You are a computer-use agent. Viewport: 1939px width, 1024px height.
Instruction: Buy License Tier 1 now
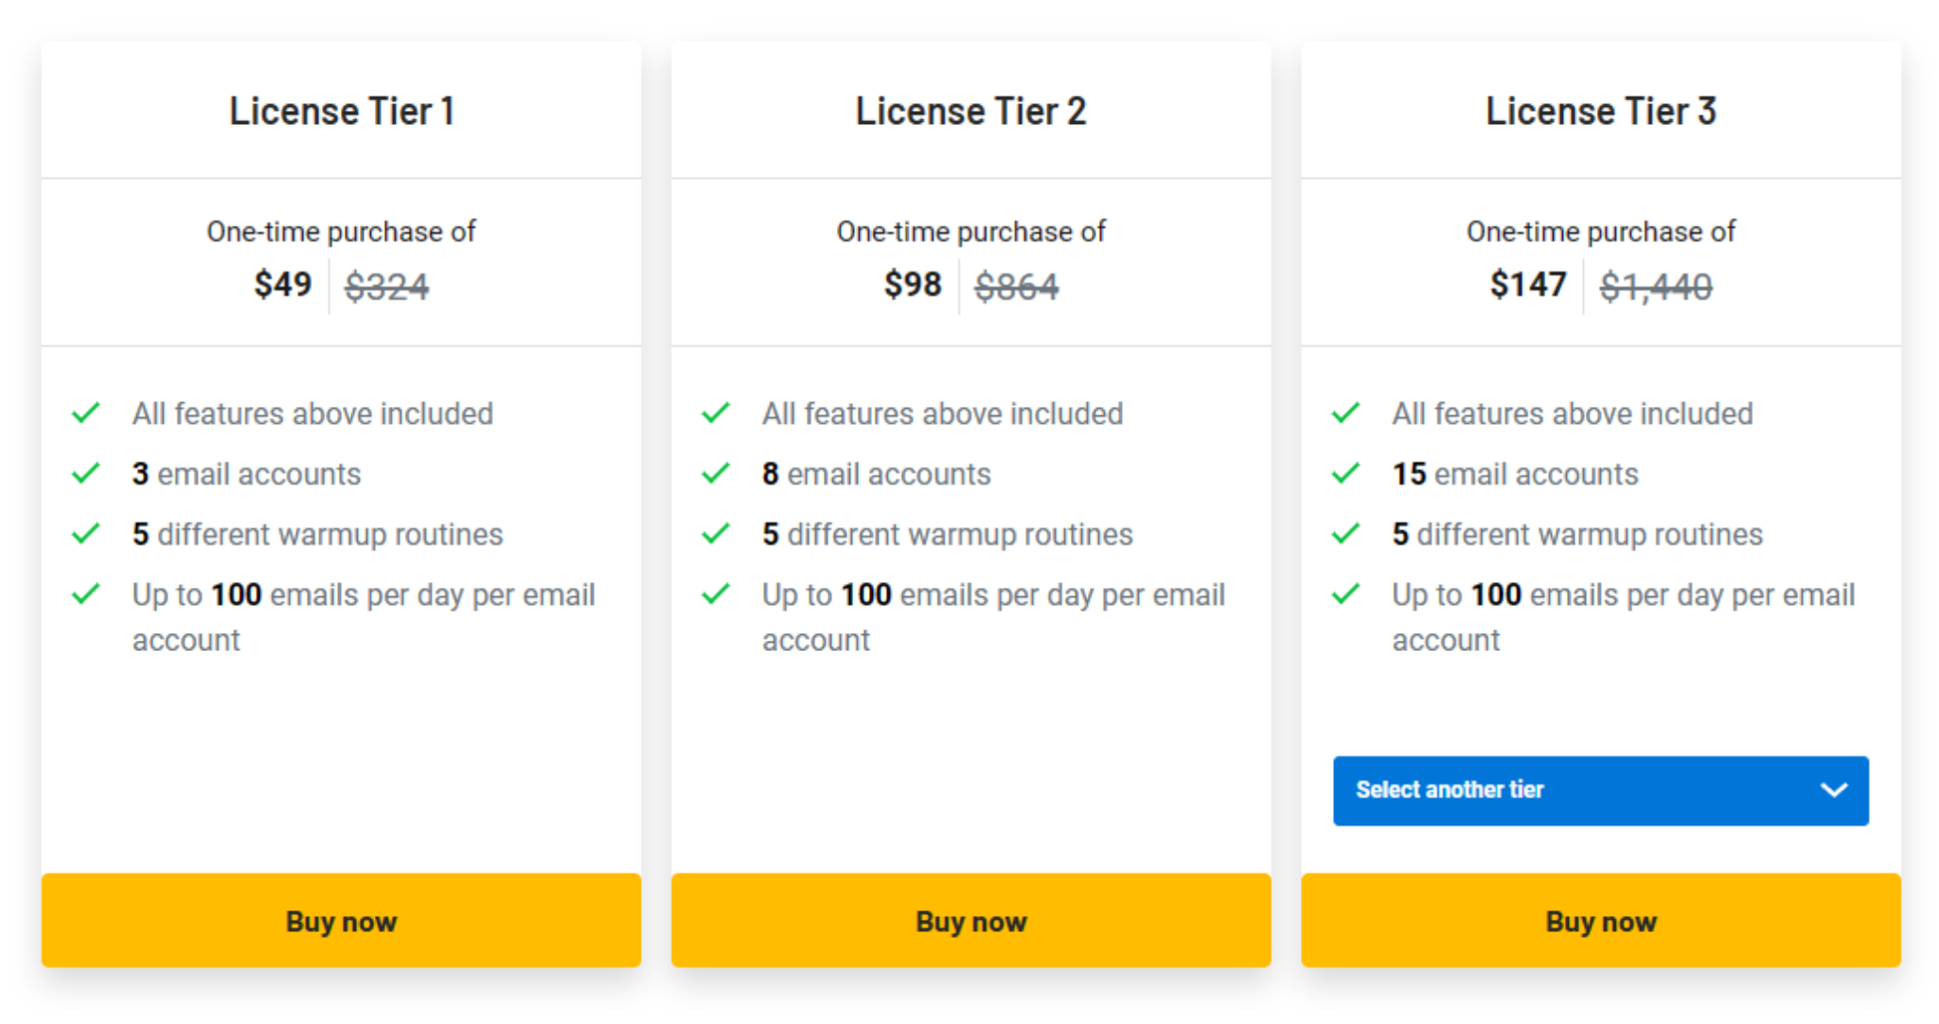pyautogui.click(x=341, y=920)
